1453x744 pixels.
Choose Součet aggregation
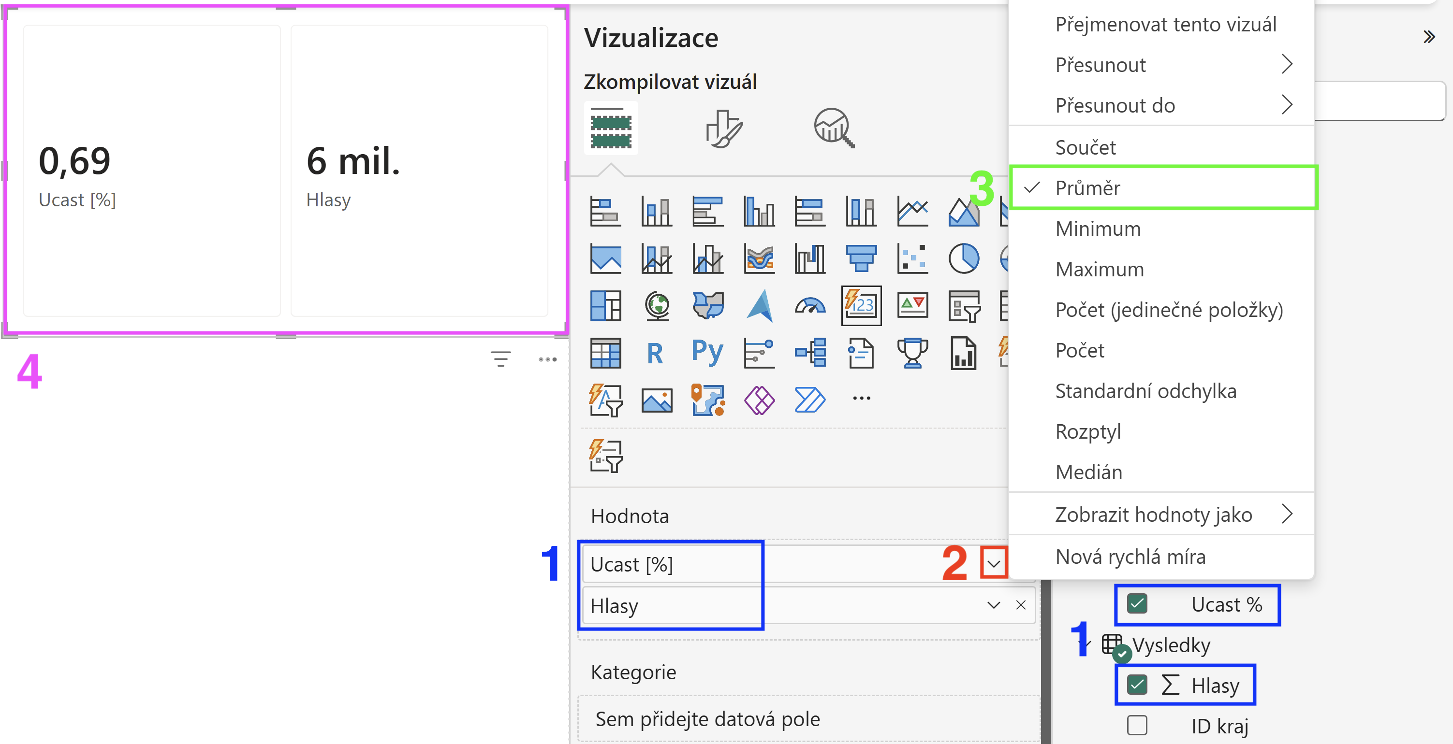click(1161, 148)
